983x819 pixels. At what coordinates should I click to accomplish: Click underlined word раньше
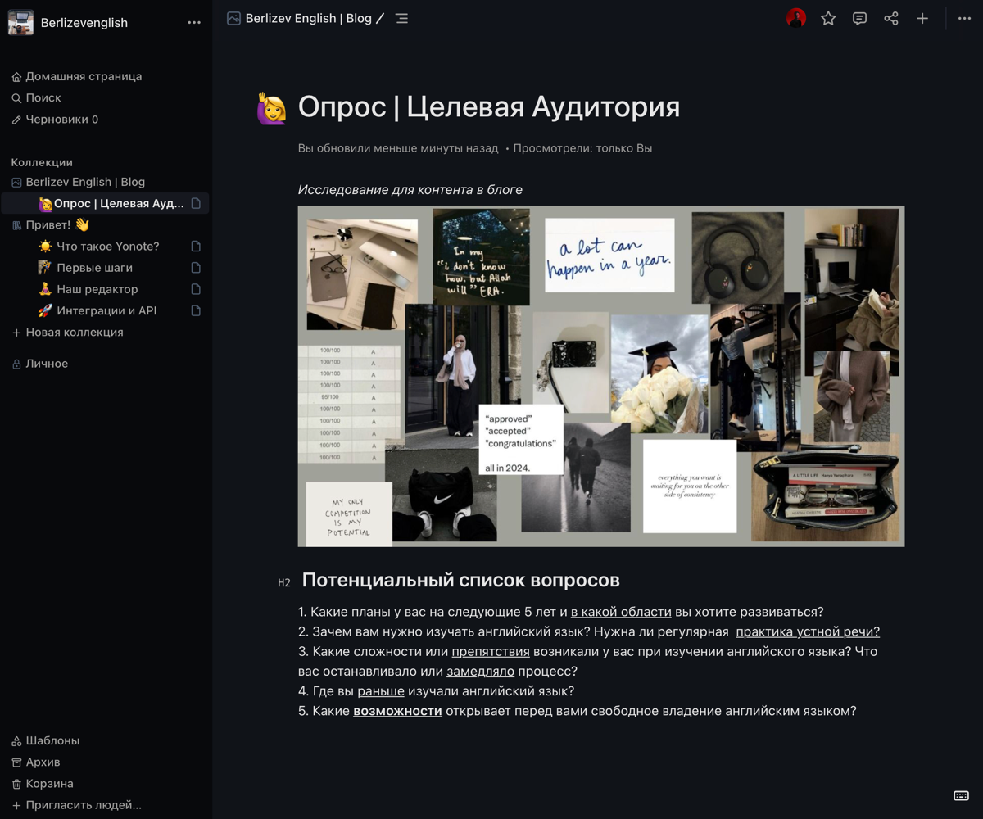point(381,691)
